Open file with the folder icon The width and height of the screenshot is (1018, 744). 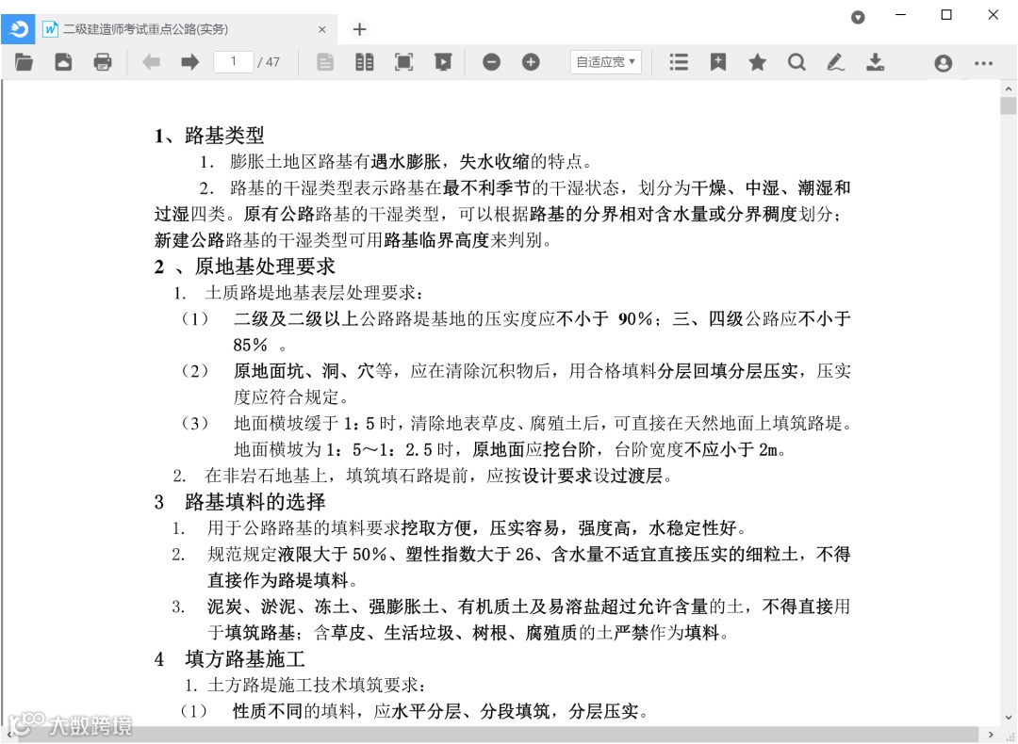24,62
